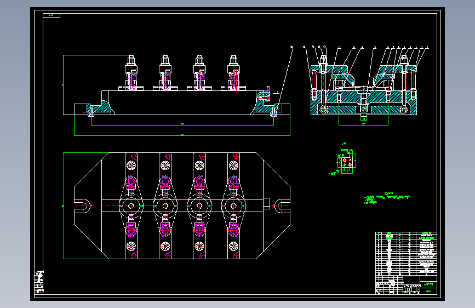The image size is (475, 308).
Task: Click the green width dimension under the section view
Action: click(364, 124)
